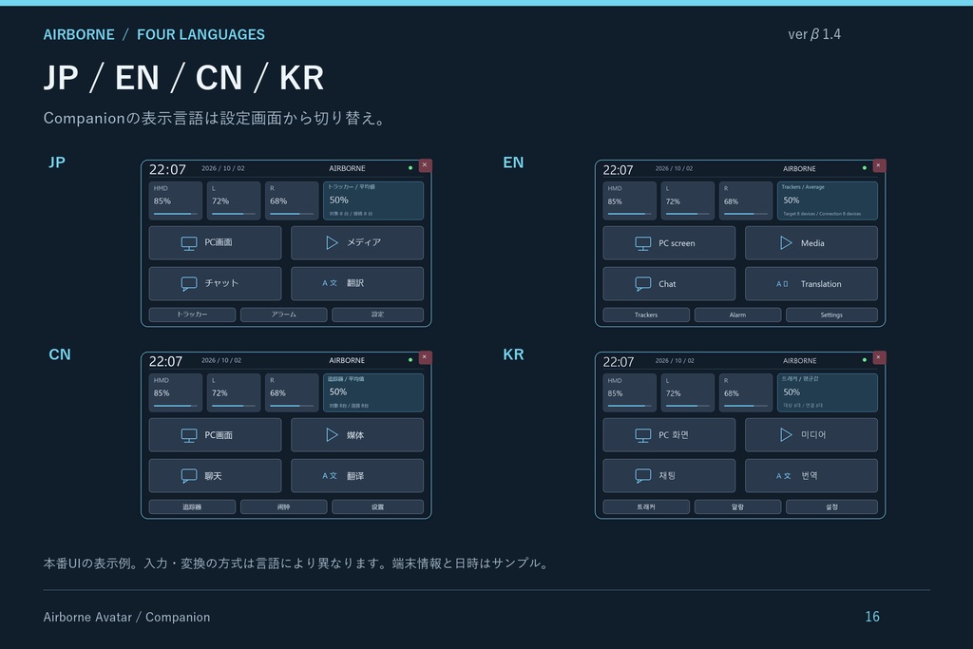Click the translate icon beside '翻訳'

330,283
